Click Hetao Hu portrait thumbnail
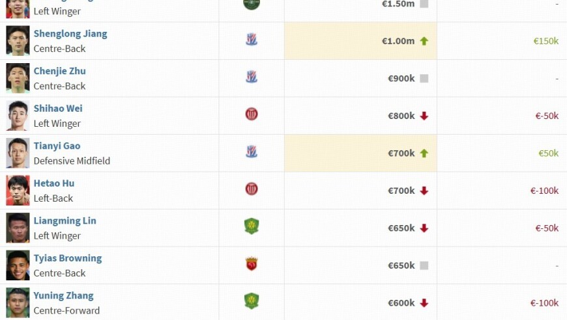Screen dimensions: 567x320 click(18, 190)
